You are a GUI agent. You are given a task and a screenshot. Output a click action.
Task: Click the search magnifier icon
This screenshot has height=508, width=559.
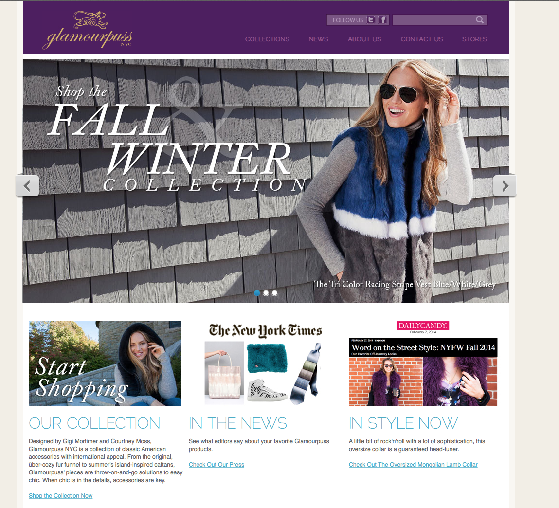click(480, 20)
